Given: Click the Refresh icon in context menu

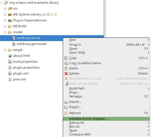Looking at the screenshot, I should coord(66,113).
